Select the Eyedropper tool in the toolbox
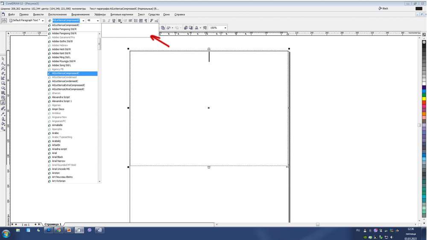This screenshot has height=240, width=427. [x=3, y=114]
